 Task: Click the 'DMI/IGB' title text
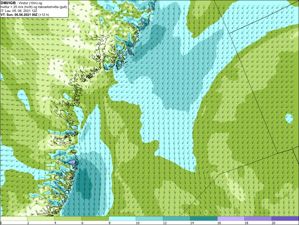coord(8,3)
